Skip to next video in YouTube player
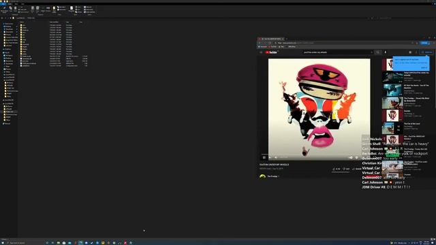The width and height of the screenshot is (436, 245). (270, 157)
